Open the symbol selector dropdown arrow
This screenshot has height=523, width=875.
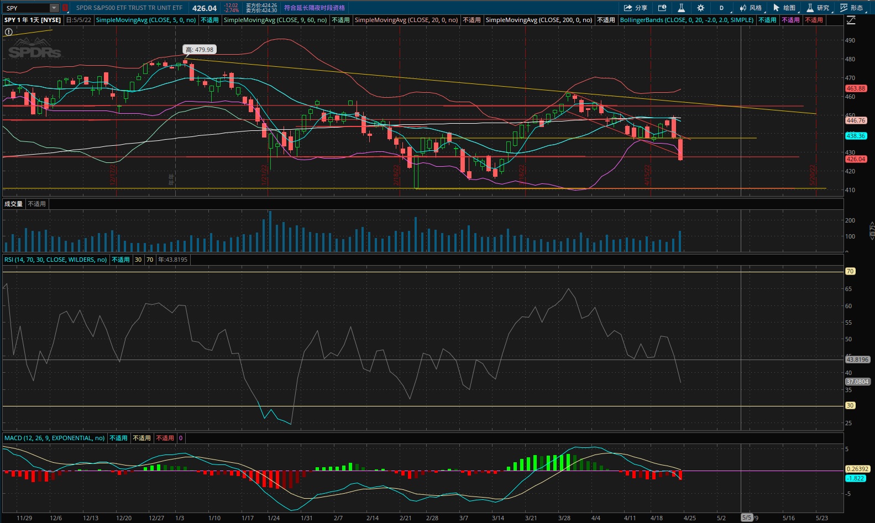click(54, 8)
